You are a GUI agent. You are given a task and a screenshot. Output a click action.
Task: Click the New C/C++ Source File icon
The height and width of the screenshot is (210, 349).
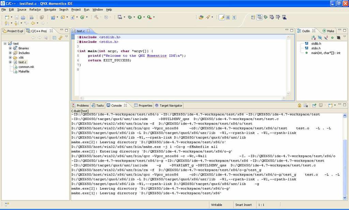pyautogui.click(x=73, y=17)
